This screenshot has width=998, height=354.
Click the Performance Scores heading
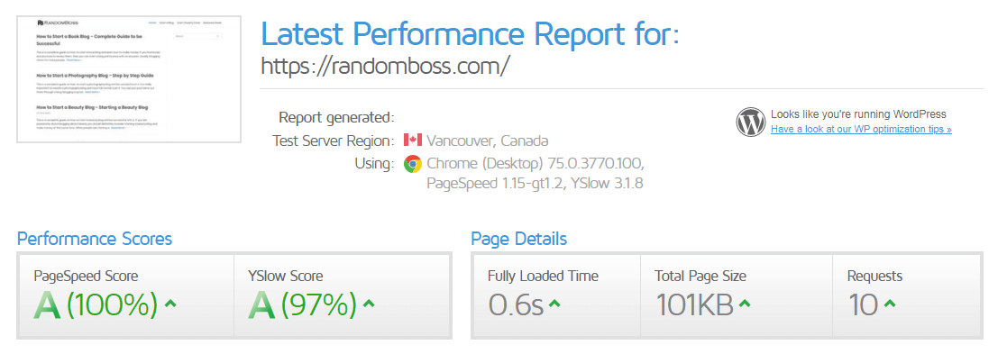[x=94, y=239]
